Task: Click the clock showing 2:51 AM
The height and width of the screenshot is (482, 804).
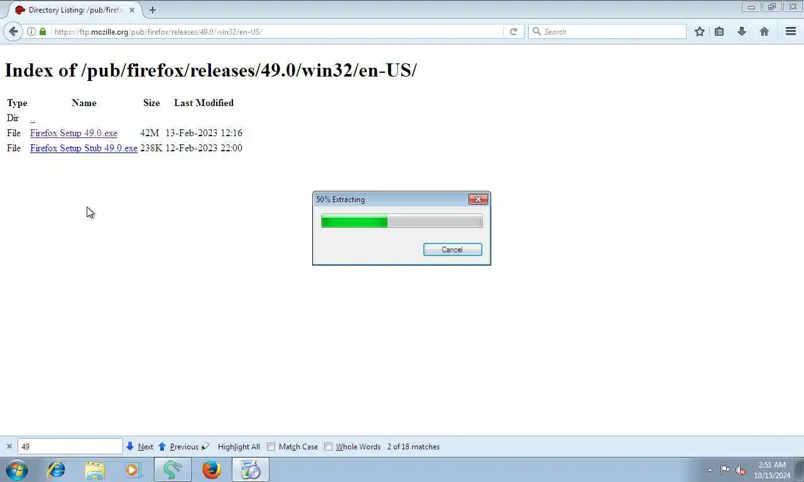Action: [x=772, y=465]
